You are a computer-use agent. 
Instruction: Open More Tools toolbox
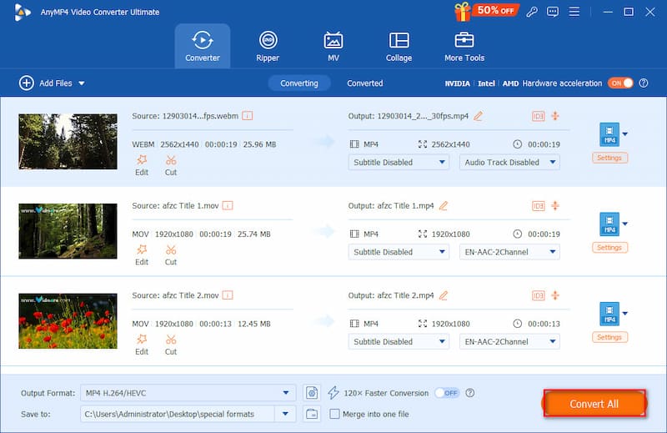[x=464, y=46]
